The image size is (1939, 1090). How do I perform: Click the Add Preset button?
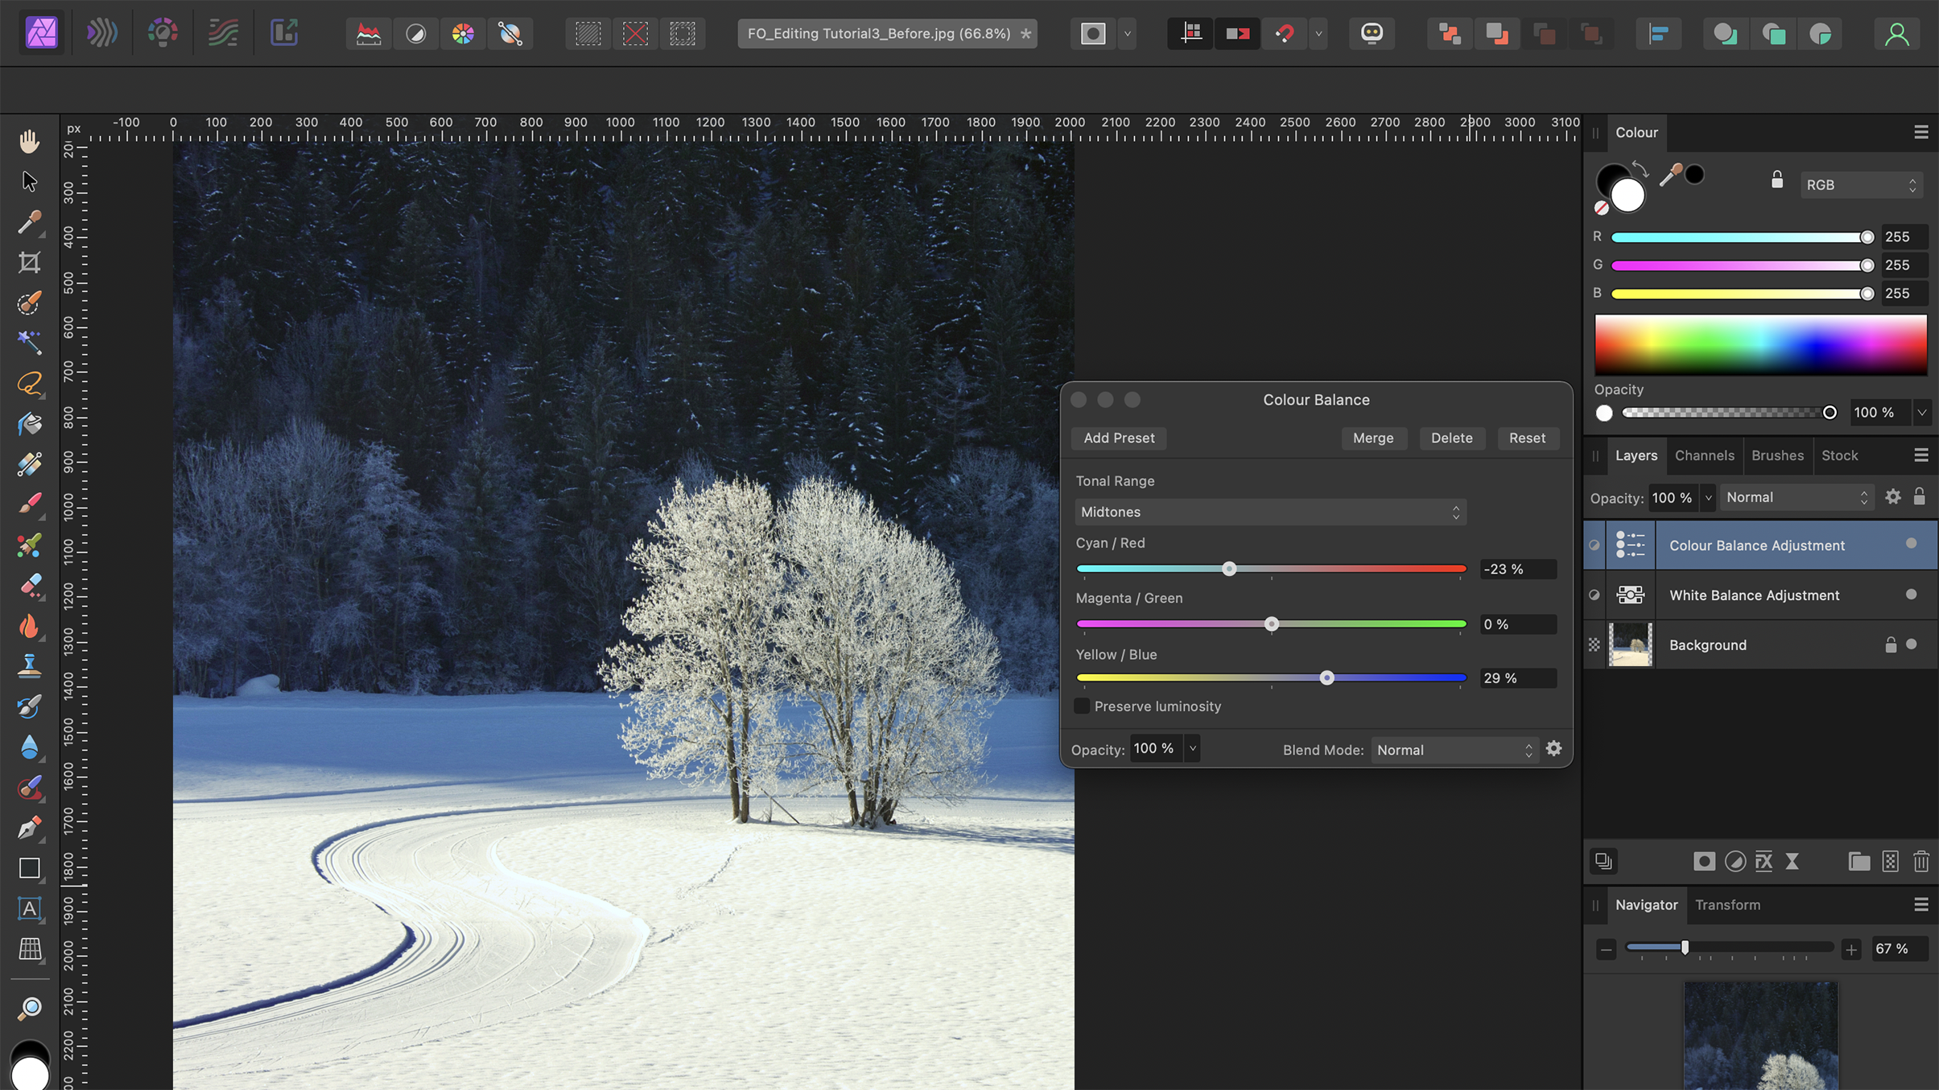[1118, 438]
